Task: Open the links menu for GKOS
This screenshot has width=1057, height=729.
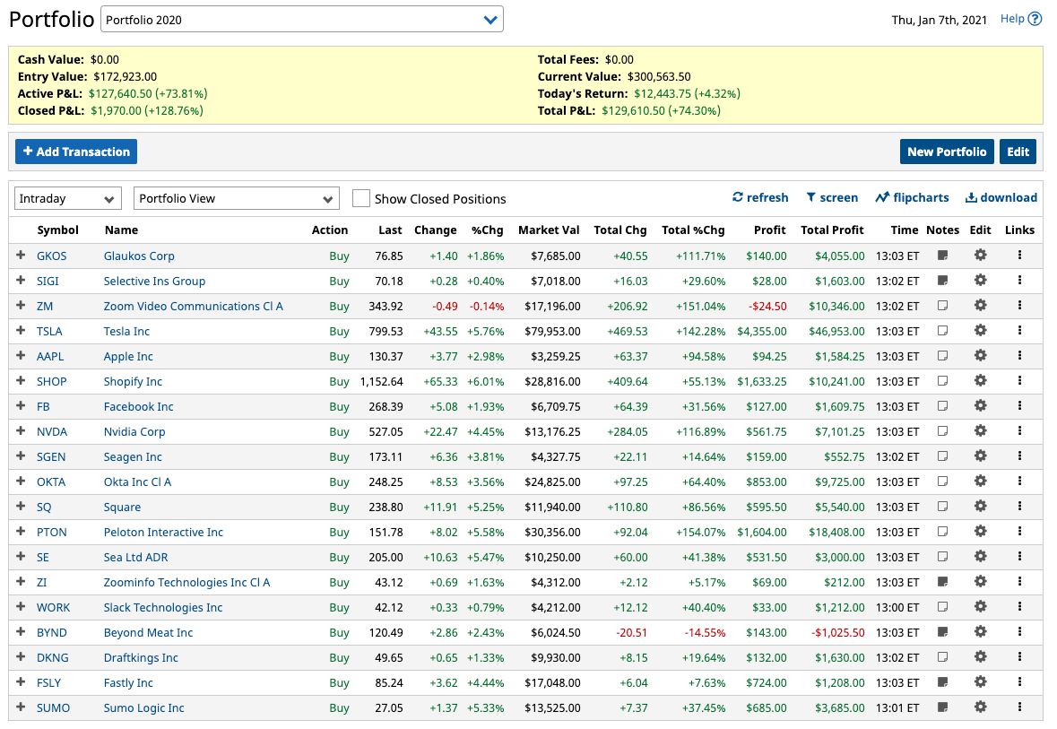Action: point(1019,255)
